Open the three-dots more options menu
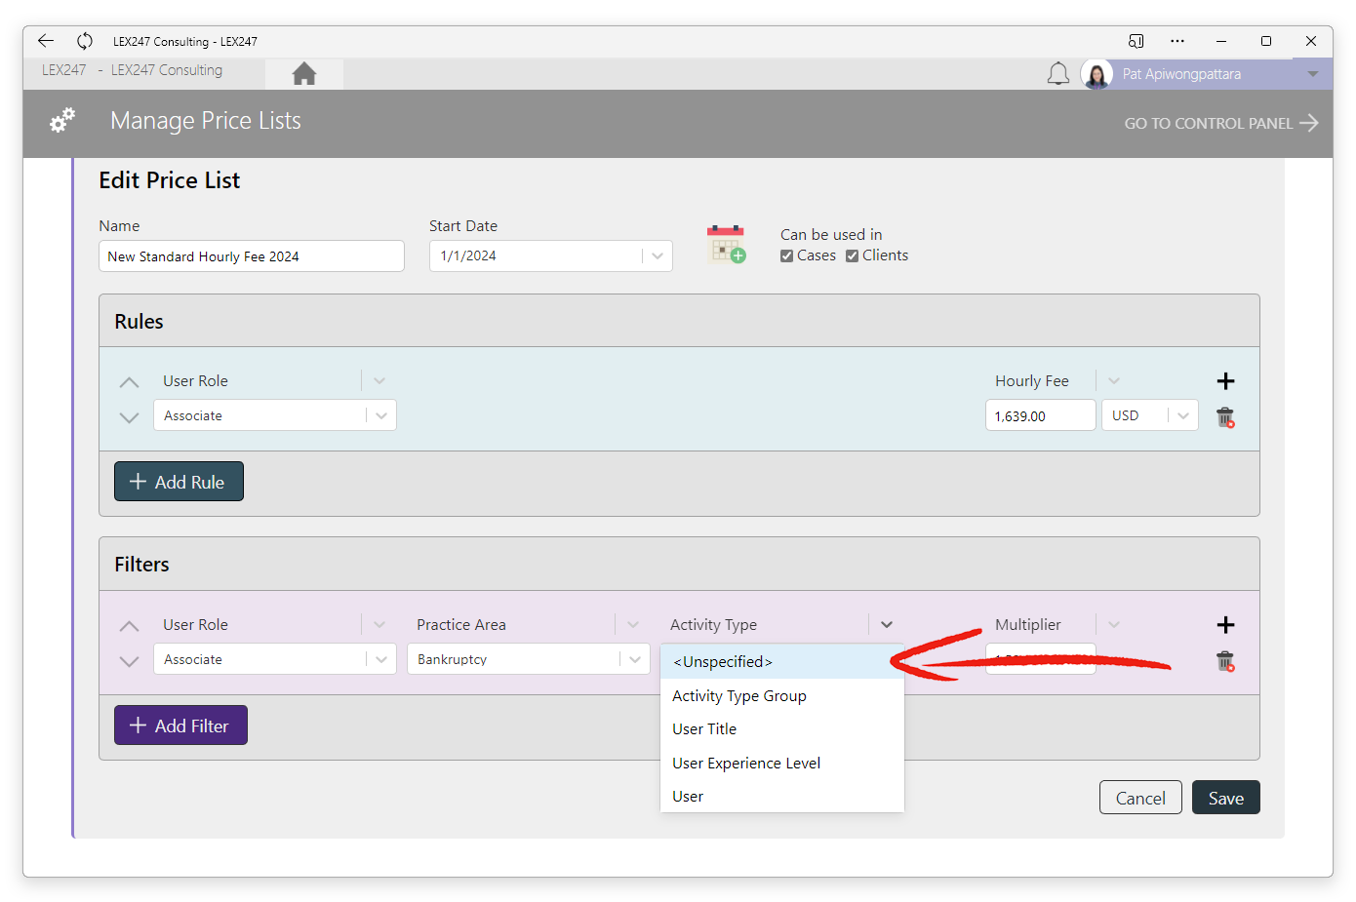This screenshot has height=902, width=1356. (x=1177, y=41)
